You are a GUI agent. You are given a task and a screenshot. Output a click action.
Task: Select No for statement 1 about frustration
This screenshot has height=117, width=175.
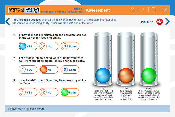49,46
